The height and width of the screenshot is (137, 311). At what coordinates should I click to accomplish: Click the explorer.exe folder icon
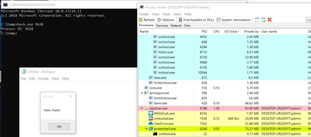[146, 108]
